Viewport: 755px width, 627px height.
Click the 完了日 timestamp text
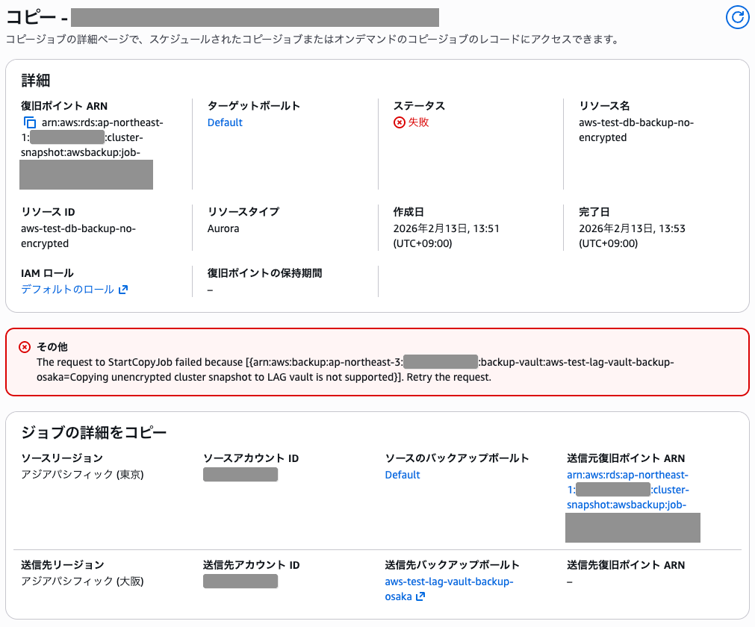tap(633, 228)
